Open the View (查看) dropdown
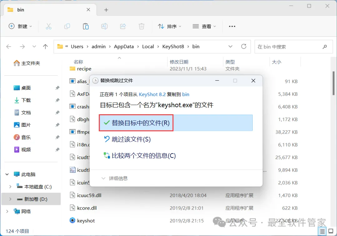This screenshot has width=337, height=236. 204,26
